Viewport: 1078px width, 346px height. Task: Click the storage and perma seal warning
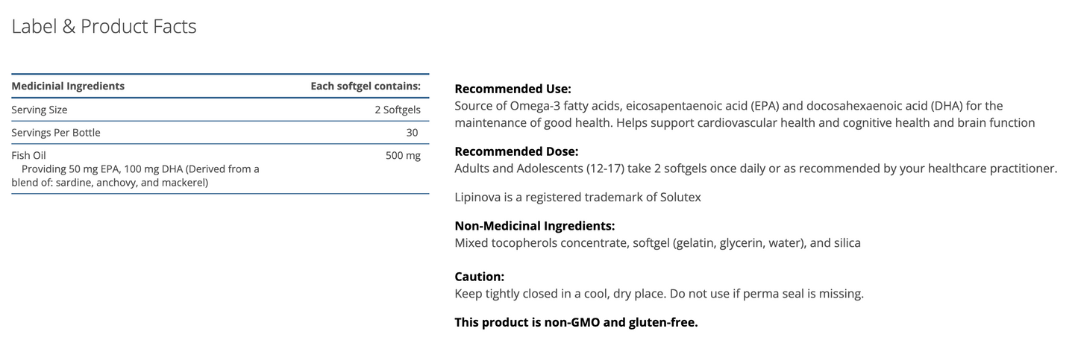[659, 294]
